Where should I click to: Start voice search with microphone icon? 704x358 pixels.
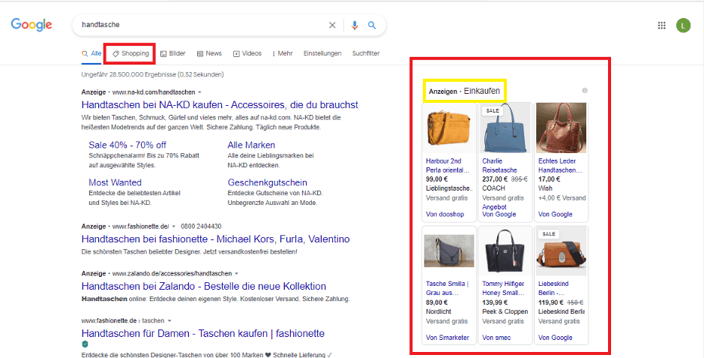355,26
